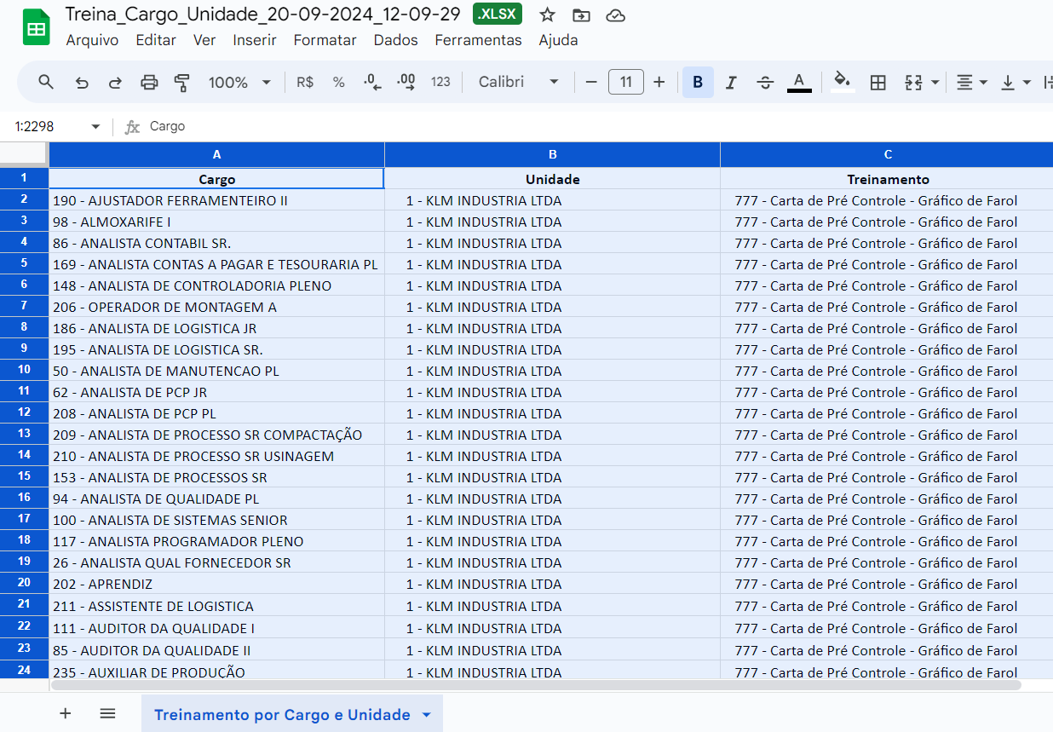This screenshot has width=1053, height=732.
Task: Redo the last action
Action: click(115, 82)
